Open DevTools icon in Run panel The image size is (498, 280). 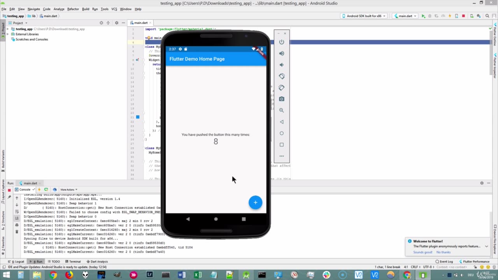[54, 190]
